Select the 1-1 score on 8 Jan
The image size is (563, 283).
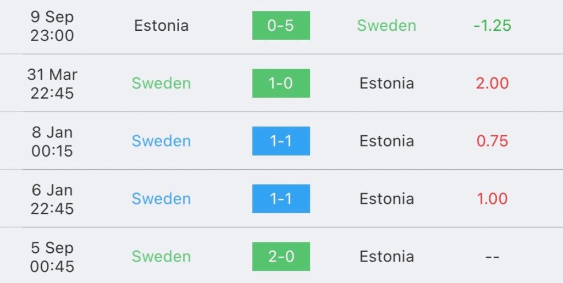click(281, 141)
